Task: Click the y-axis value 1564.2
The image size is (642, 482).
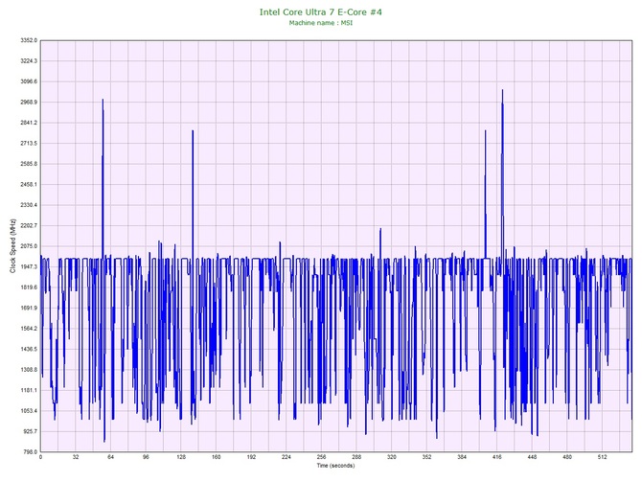Action: click(x=29, y=329)
